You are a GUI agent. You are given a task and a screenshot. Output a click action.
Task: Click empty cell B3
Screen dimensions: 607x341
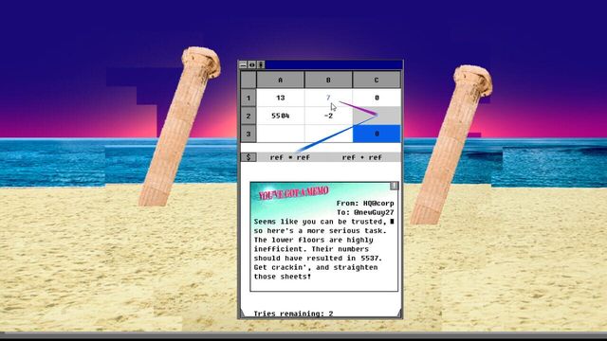coord(328,134)
